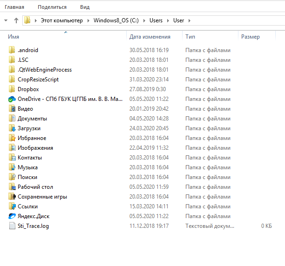Select the Загрузки folder name
This screenshot has height=266, width=285.
(x=29, y=128)
